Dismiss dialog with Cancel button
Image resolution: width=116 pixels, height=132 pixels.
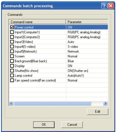click(x=72, y=125)
